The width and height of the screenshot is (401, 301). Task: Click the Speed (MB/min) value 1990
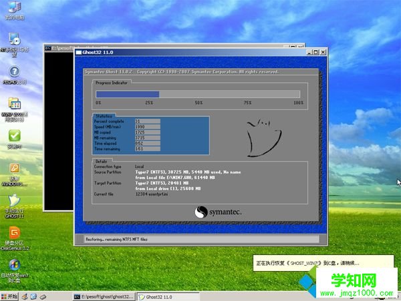[x=148, y=127]
